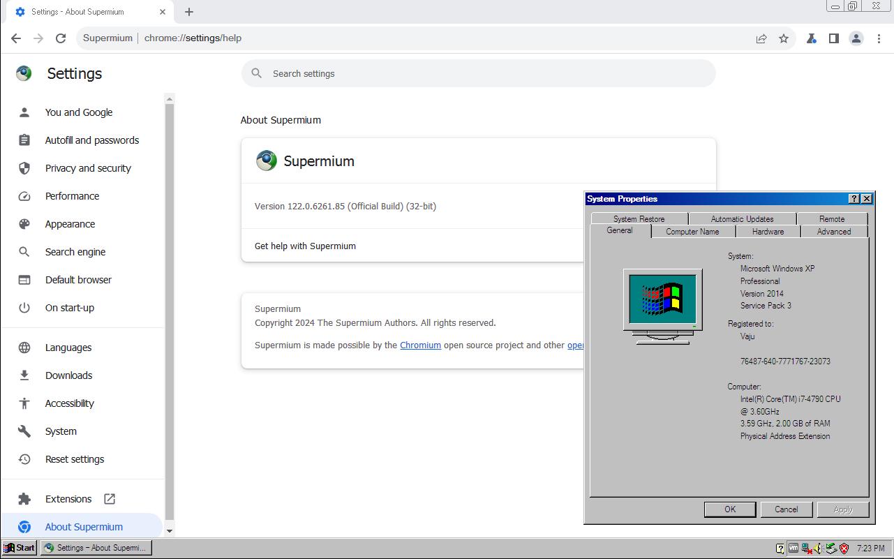Toggle the browser side panel icon
894x559 pixels.
(x=833, y=38)
